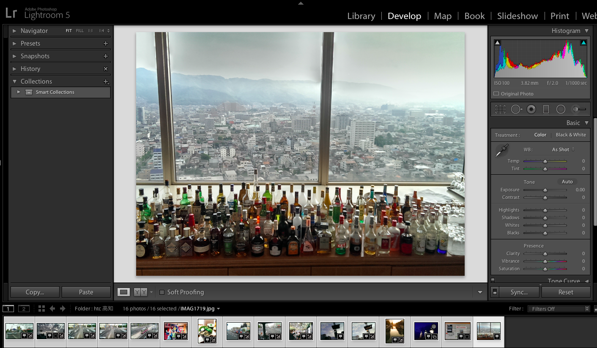The width and height of the screenshot is (597, 348).
Task: Check the Original Photo box
Action: pyautogui.click(x=496, y=94)
